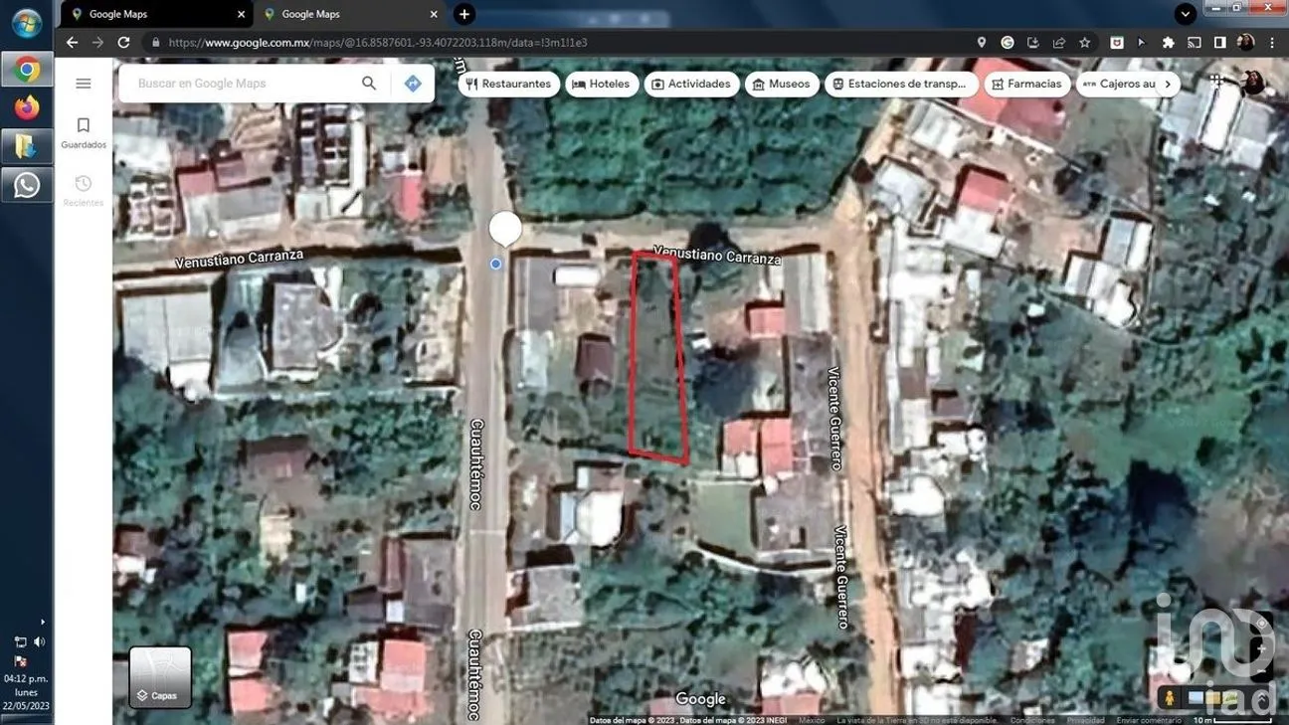The height and width of the screenshot is (725, 1289).
Task: Open the Google Maps hamburger menu
Action: click(x=84, y=84)
